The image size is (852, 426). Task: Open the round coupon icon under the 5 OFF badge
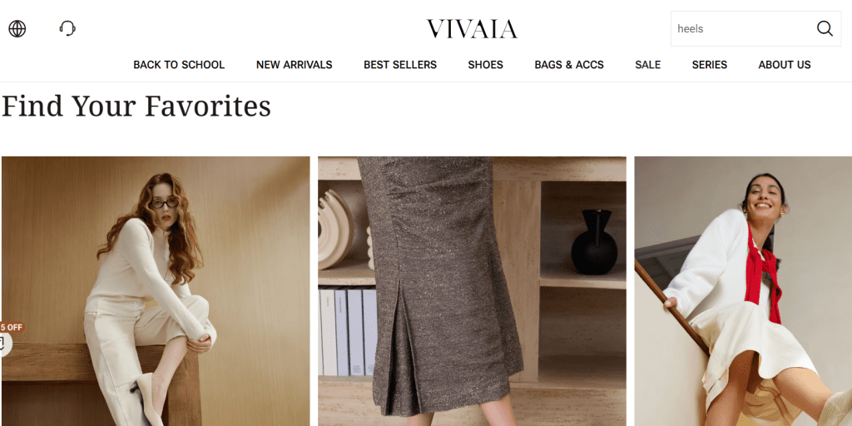5,344
